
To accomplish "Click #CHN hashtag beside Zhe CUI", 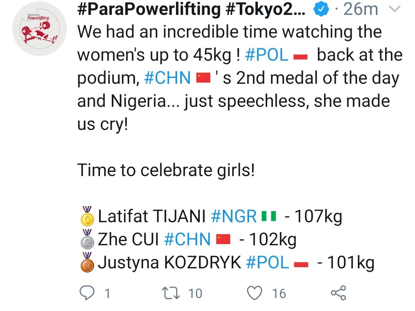I will 187,240.
